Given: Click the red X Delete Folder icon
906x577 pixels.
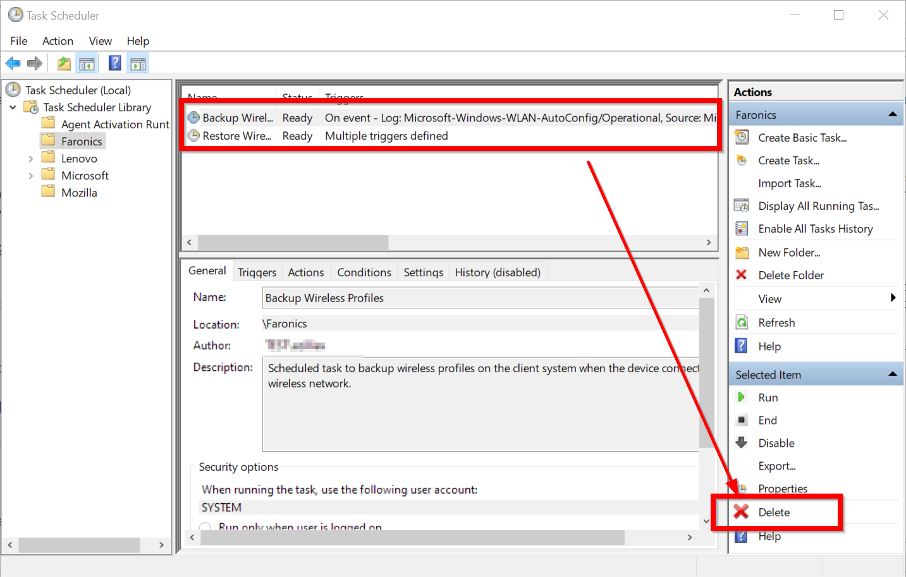Looking at the screenshot, I should pyautogui.click(x=742, y=275).
